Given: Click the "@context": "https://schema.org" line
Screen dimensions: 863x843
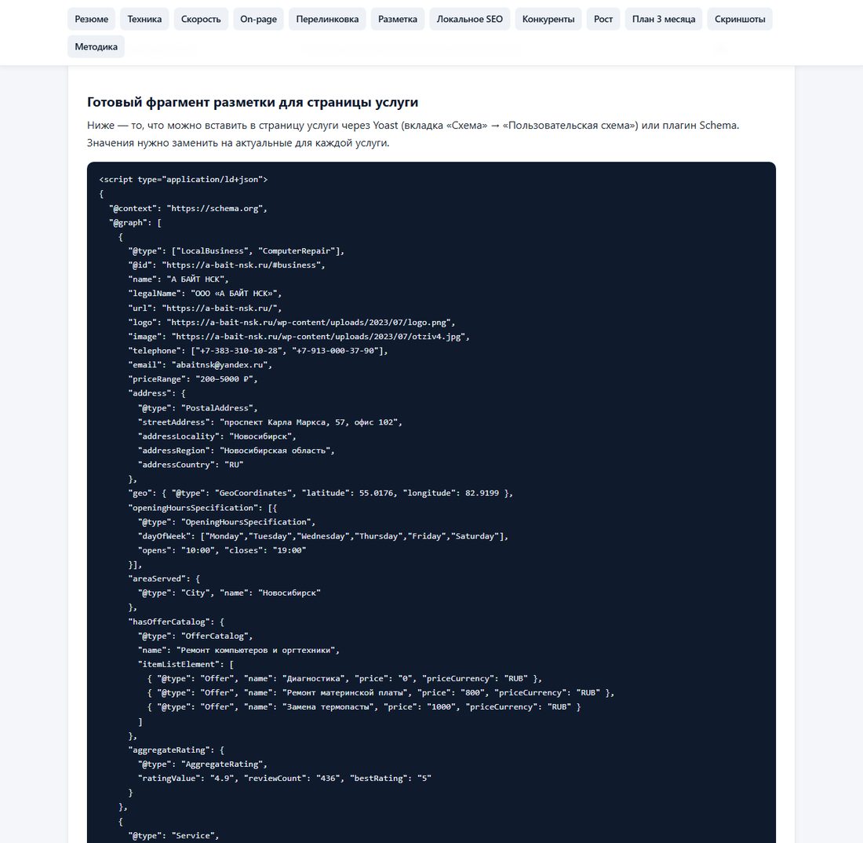Looking at the screenshot, I should click(x=188, y=208).
